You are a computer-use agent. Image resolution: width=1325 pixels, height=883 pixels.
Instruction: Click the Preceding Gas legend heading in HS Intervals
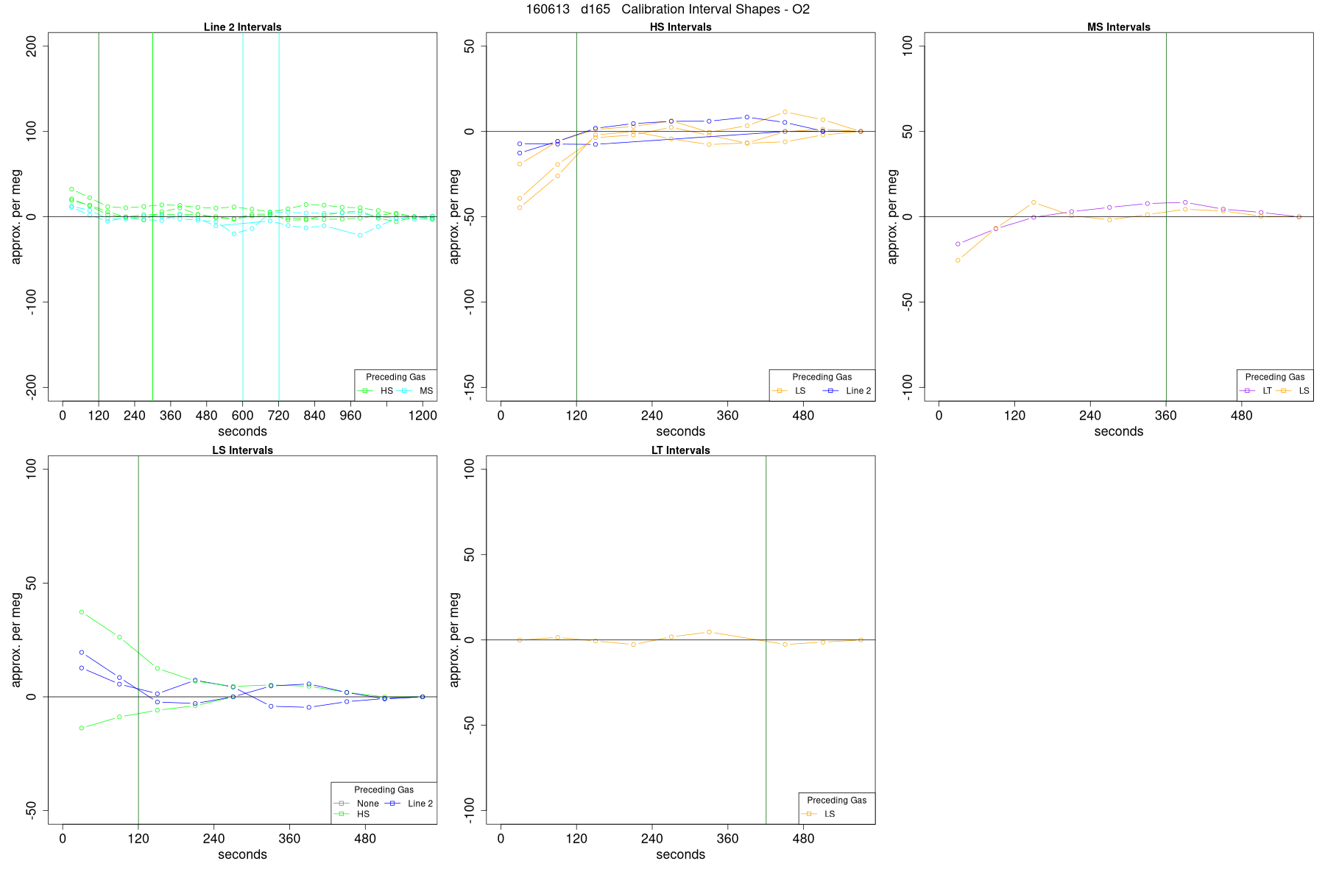click(822, 377)
